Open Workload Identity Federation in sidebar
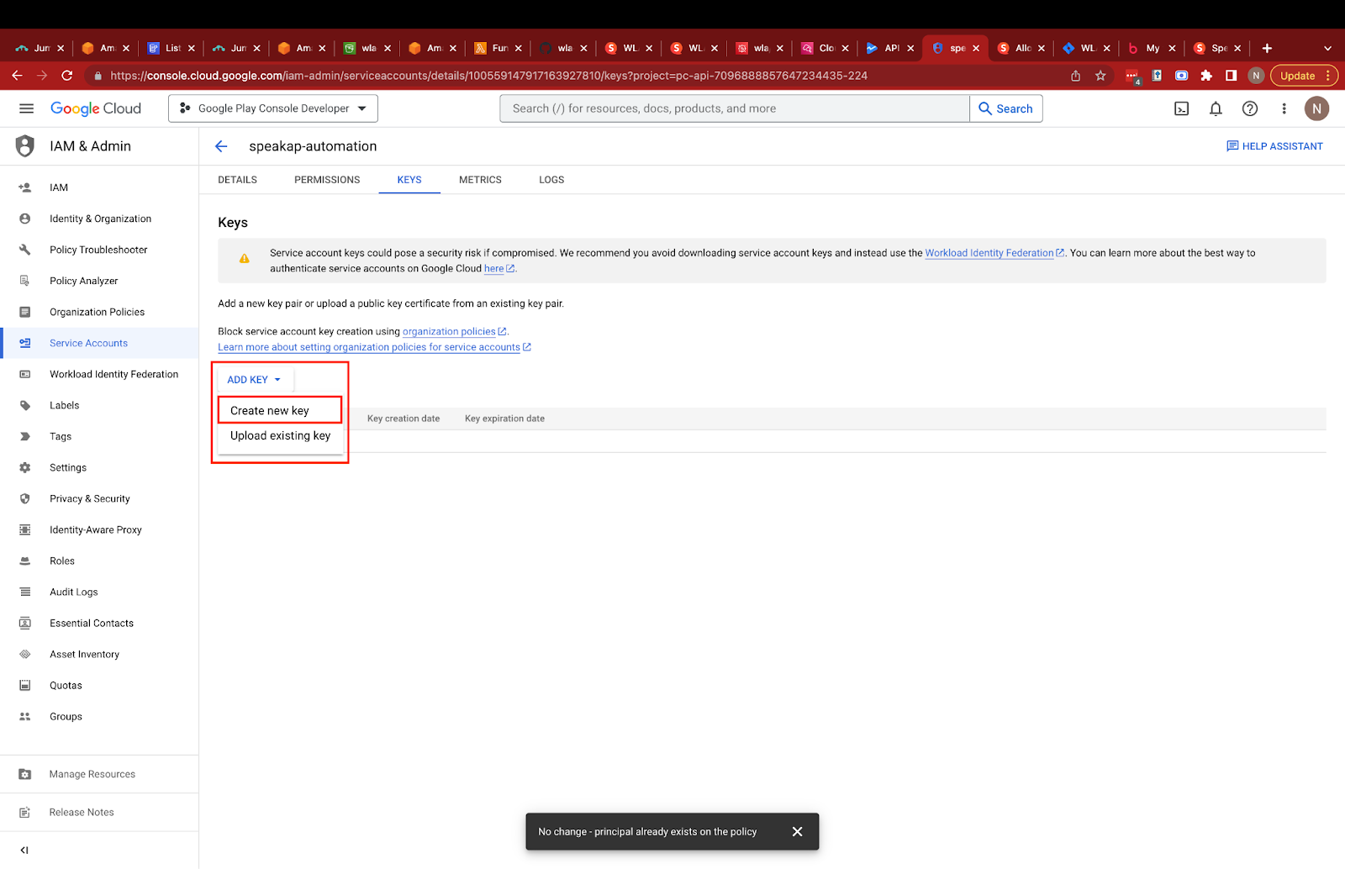 [x=99, y=374]
